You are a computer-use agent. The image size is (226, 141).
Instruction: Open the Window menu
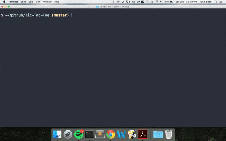(47, 2)
